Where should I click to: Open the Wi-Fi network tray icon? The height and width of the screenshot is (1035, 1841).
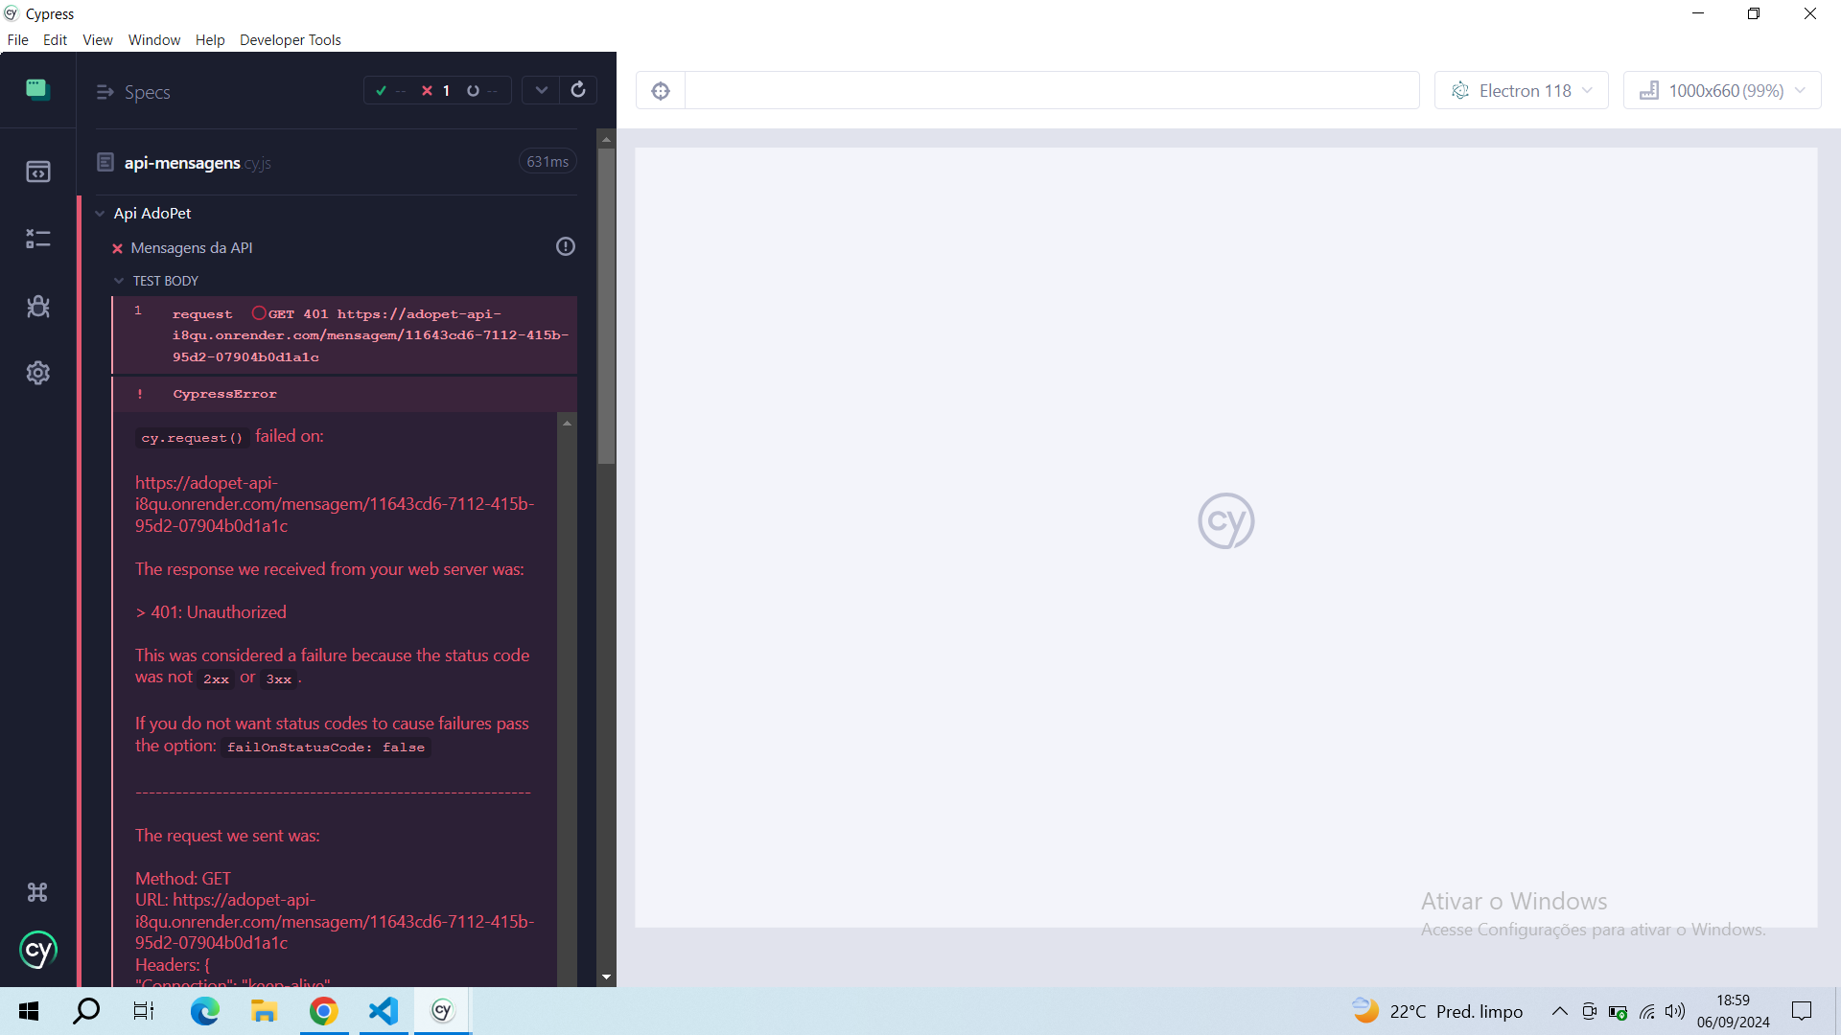coord(1646,1011)
